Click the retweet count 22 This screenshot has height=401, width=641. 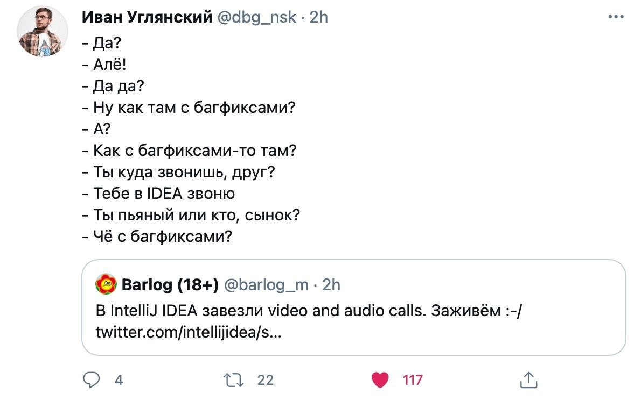(x=266, y=380)
